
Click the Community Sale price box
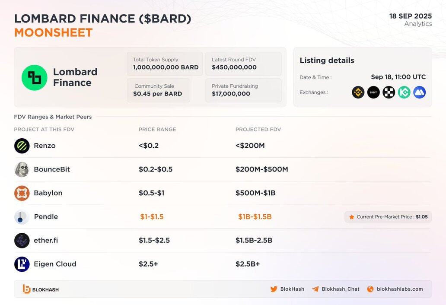[x=159, y=90]
